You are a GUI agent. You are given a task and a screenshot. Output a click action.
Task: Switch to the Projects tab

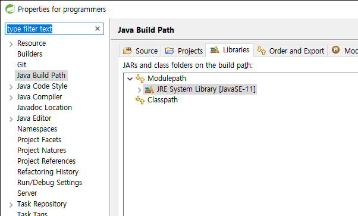pyautogui.click(x=183, y=51)
